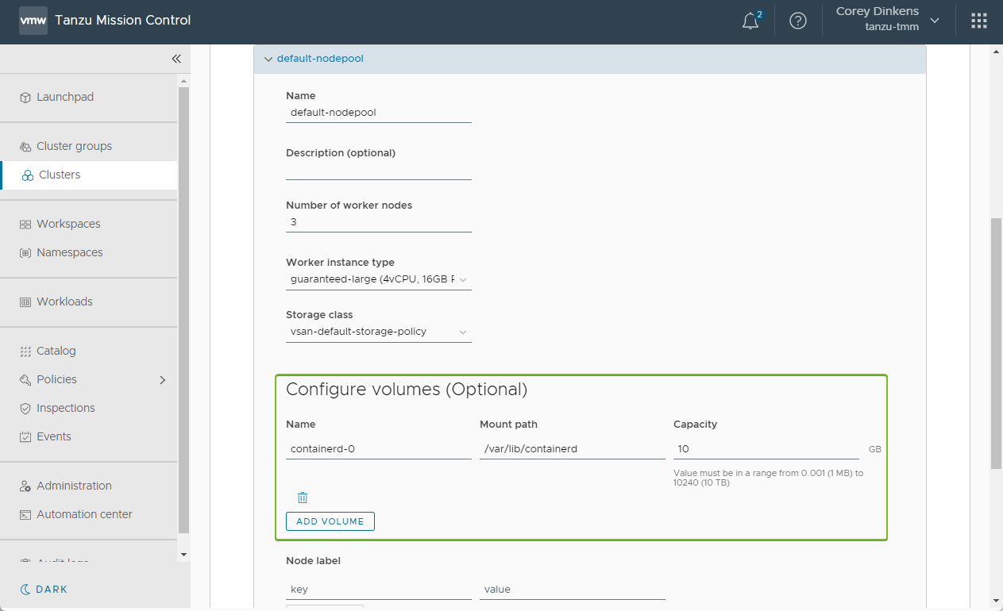The width and height of the screenshot is (1003, 611).
Task: Open the apps grid switcher icon
Action: click(978, 21)
